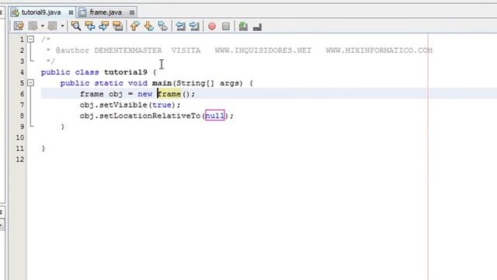The width and height of the screenshot is (497, 280).
Task: Click the Back navigation toolbar icon
Action: point(33,26)
